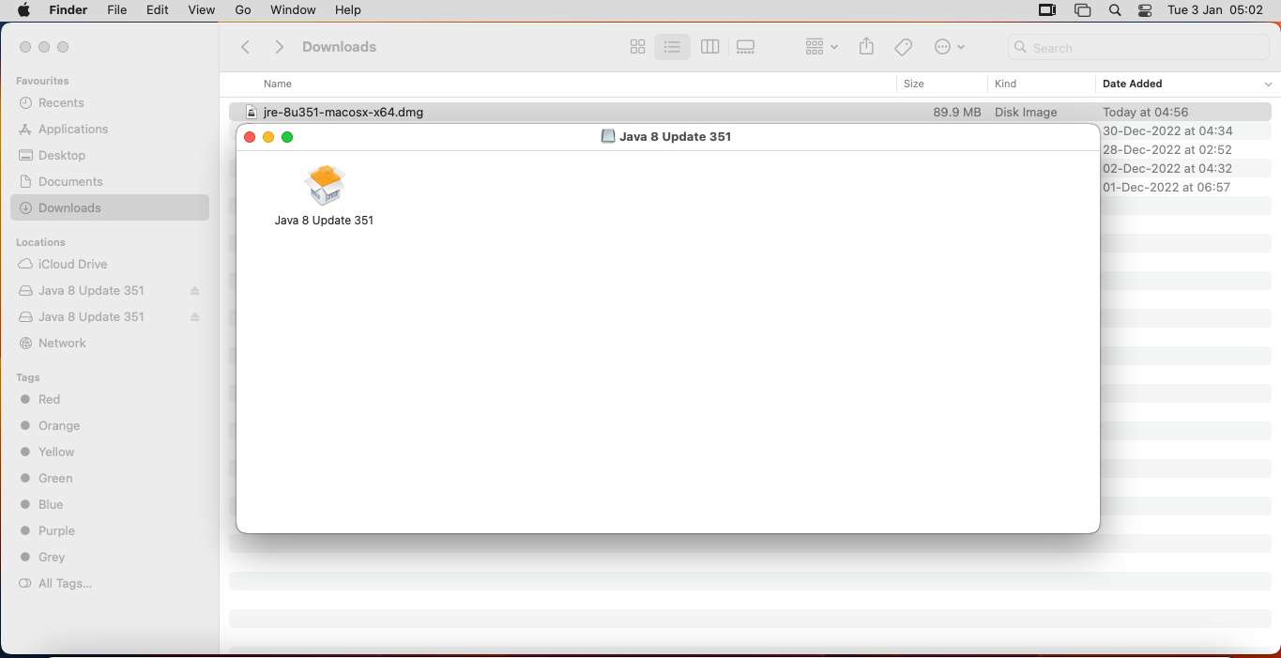
Task: Click the Java 8 Update 351 title disk icon
Action: pyautogui.click(x=608, y=136)
